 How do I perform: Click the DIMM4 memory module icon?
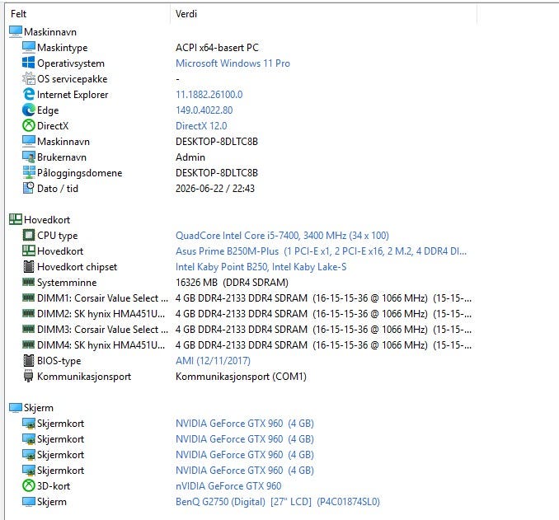pyautogui.click(x=29, y=344)
